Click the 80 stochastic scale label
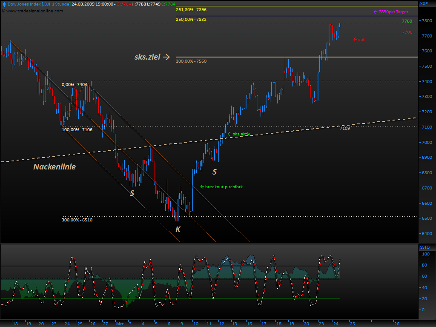The height and width of the screenshot is (327, 436). [x=425, y=265]
